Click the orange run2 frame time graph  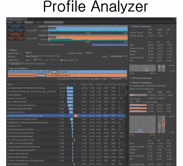pyautogui.click(x=88, y=38)
